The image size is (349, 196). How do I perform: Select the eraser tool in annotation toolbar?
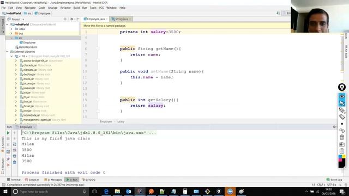342,117
